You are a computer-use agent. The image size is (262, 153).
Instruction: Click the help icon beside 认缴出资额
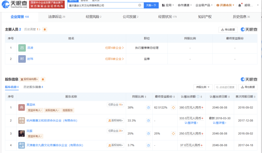(198, 97)
